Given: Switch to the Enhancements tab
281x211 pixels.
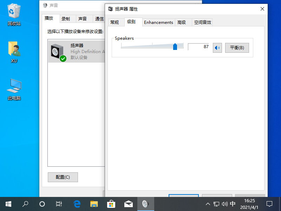Looking at the screenshot, I should click(x=158, y=22).
